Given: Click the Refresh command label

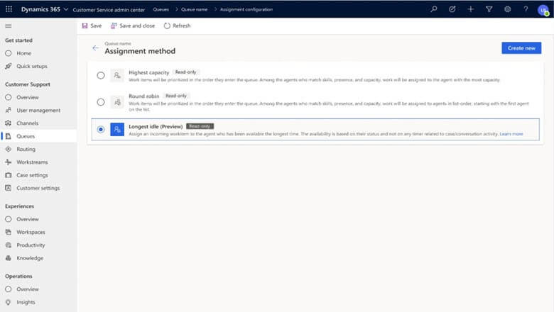Looking at the screenshot, I should (182, 26).
